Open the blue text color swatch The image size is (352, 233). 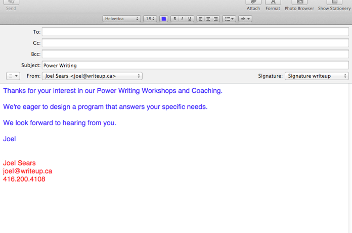[164, 19]
